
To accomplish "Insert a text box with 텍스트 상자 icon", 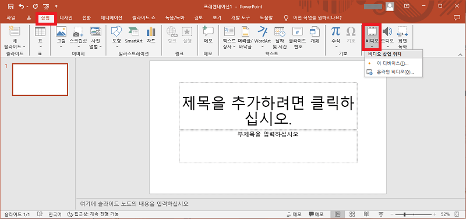I will pyautogui.click(x=229, y=31).
